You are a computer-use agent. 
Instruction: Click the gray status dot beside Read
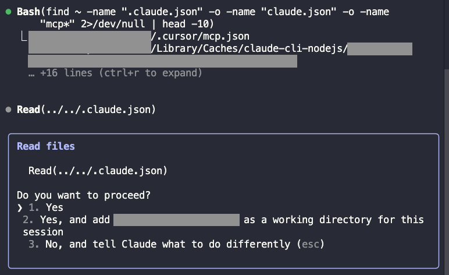tap(8, 110)
